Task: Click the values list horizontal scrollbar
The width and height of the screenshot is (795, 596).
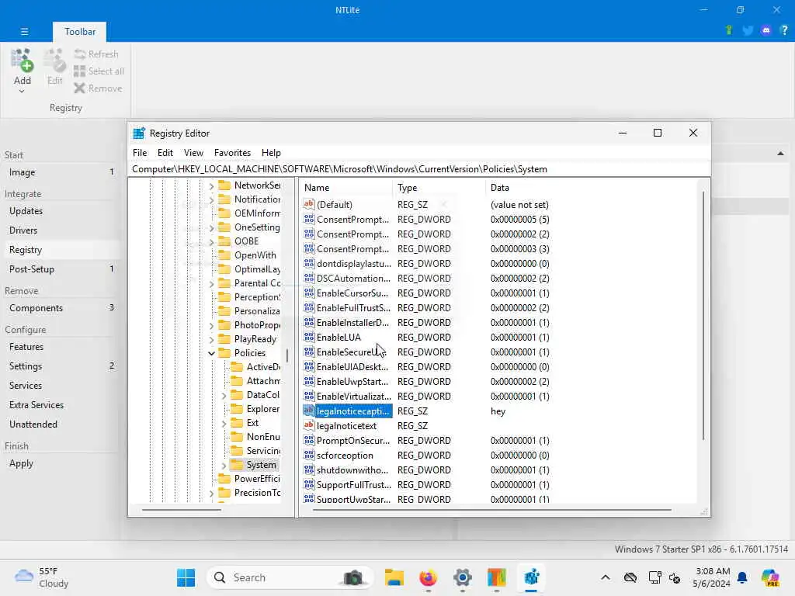Action: [x=492, y=509]
